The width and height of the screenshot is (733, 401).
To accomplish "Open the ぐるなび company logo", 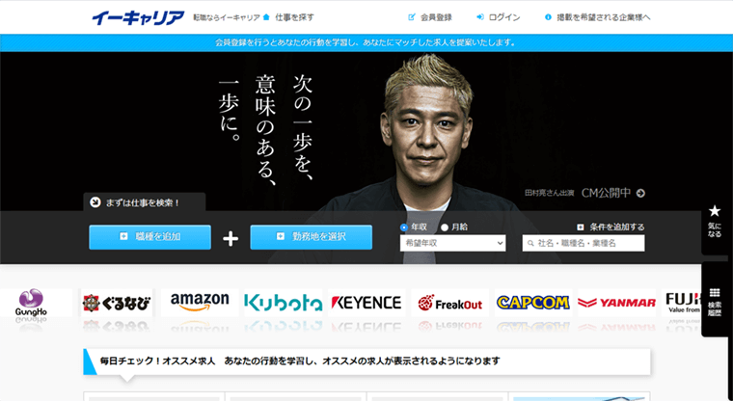I will pyautogui.click(x=117, y=303).
